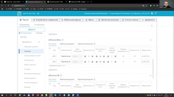Click info icon by Проектное решение in TW section

pyautogui.click(x=94, y=79)
